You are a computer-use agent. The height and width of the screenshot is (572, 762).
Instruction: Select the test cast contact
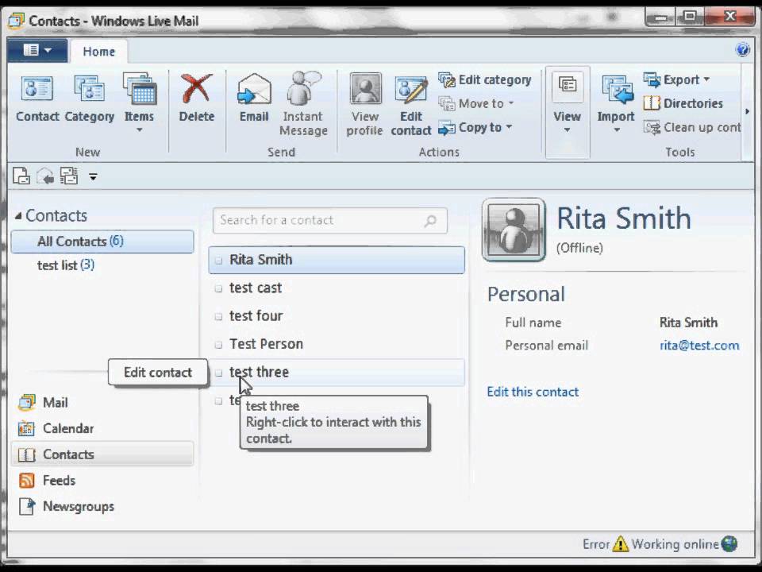point(337,288)
